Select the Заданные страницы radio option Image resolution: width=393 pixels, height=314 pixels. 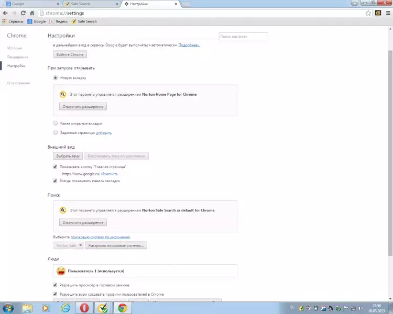click(x=56, y=132)
